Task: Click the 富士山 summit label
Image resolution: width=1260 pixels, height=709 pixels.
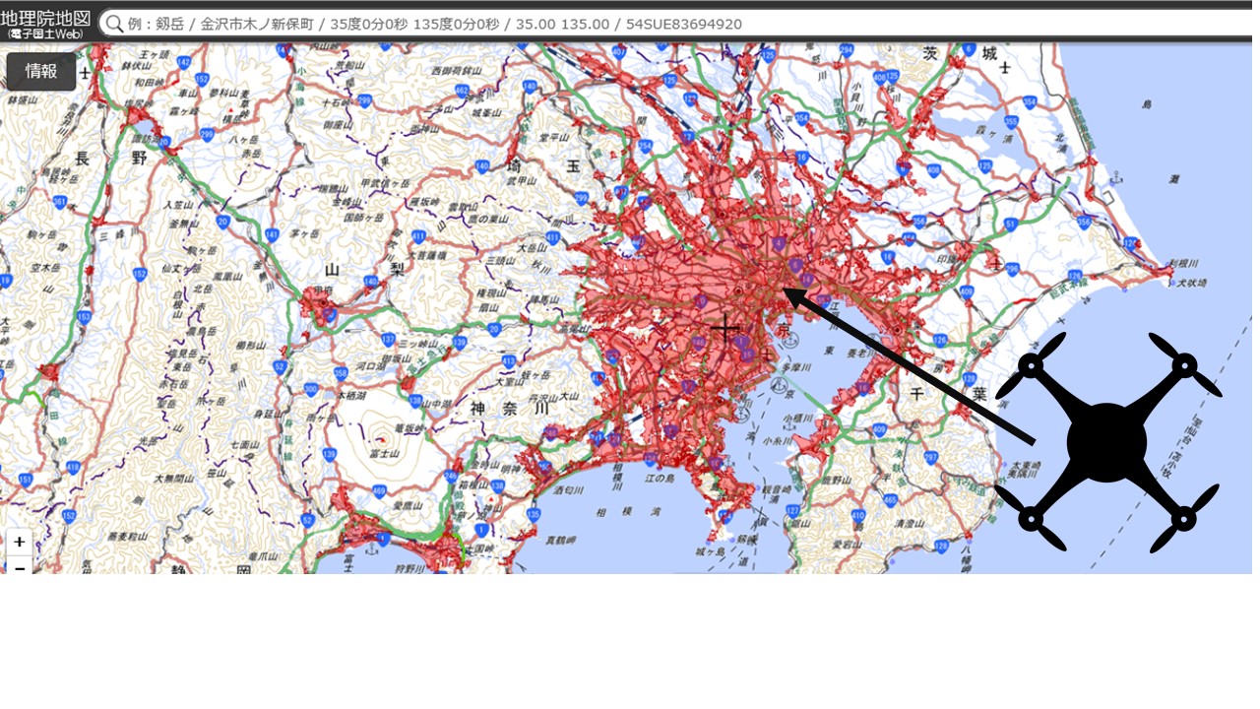Action: point(385,454)
